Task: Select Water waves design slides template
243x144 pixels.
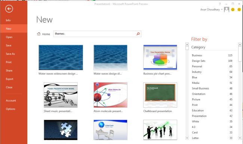Action: (x=111, y=58)
